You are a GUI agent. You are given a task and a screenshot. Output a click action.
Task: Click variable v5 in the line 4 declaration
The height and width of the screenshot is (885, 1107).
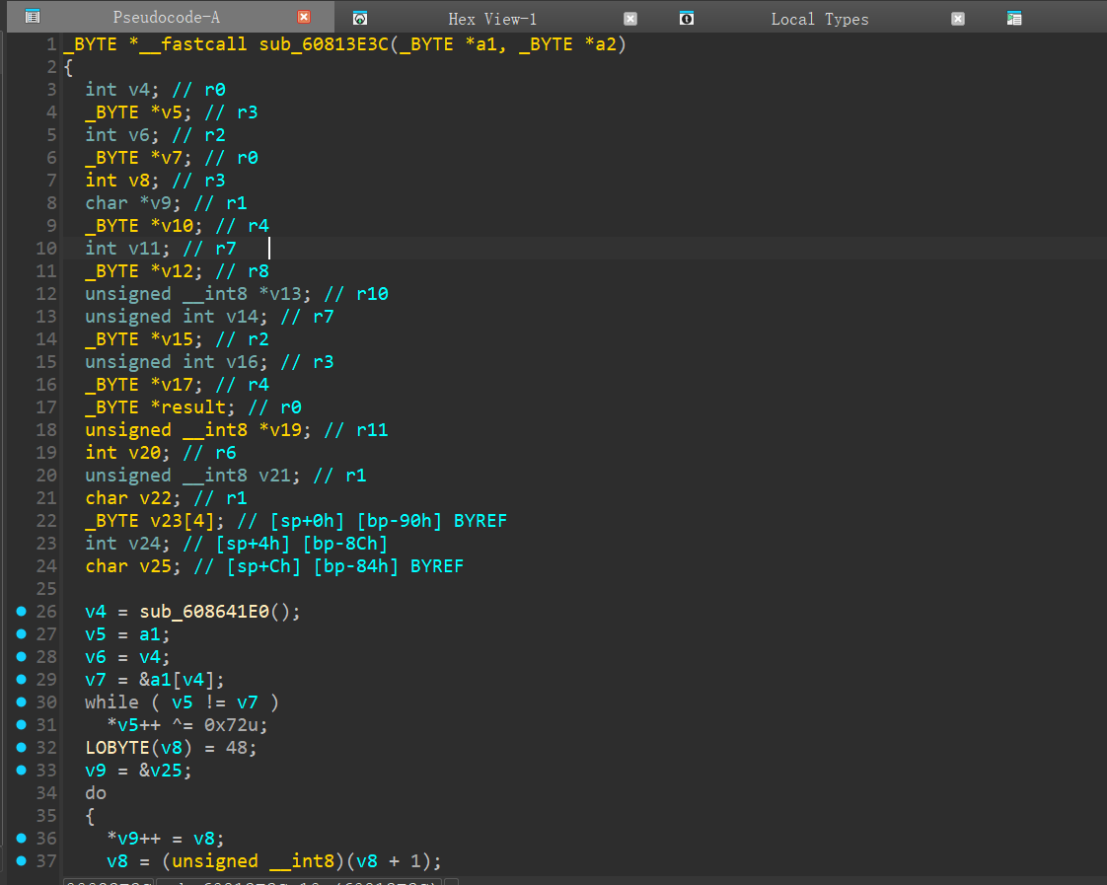[x=172, y=112]
